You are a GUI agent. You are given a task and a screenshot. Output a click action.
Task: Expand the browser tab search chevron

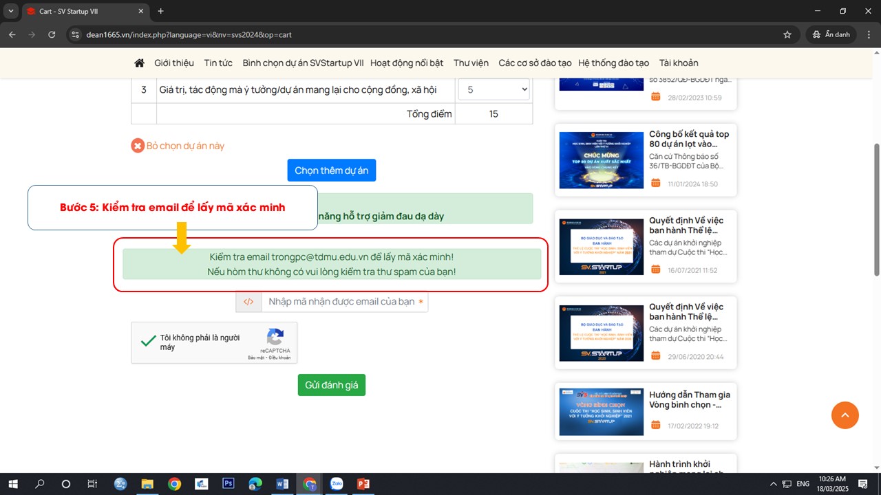point(11,11)
